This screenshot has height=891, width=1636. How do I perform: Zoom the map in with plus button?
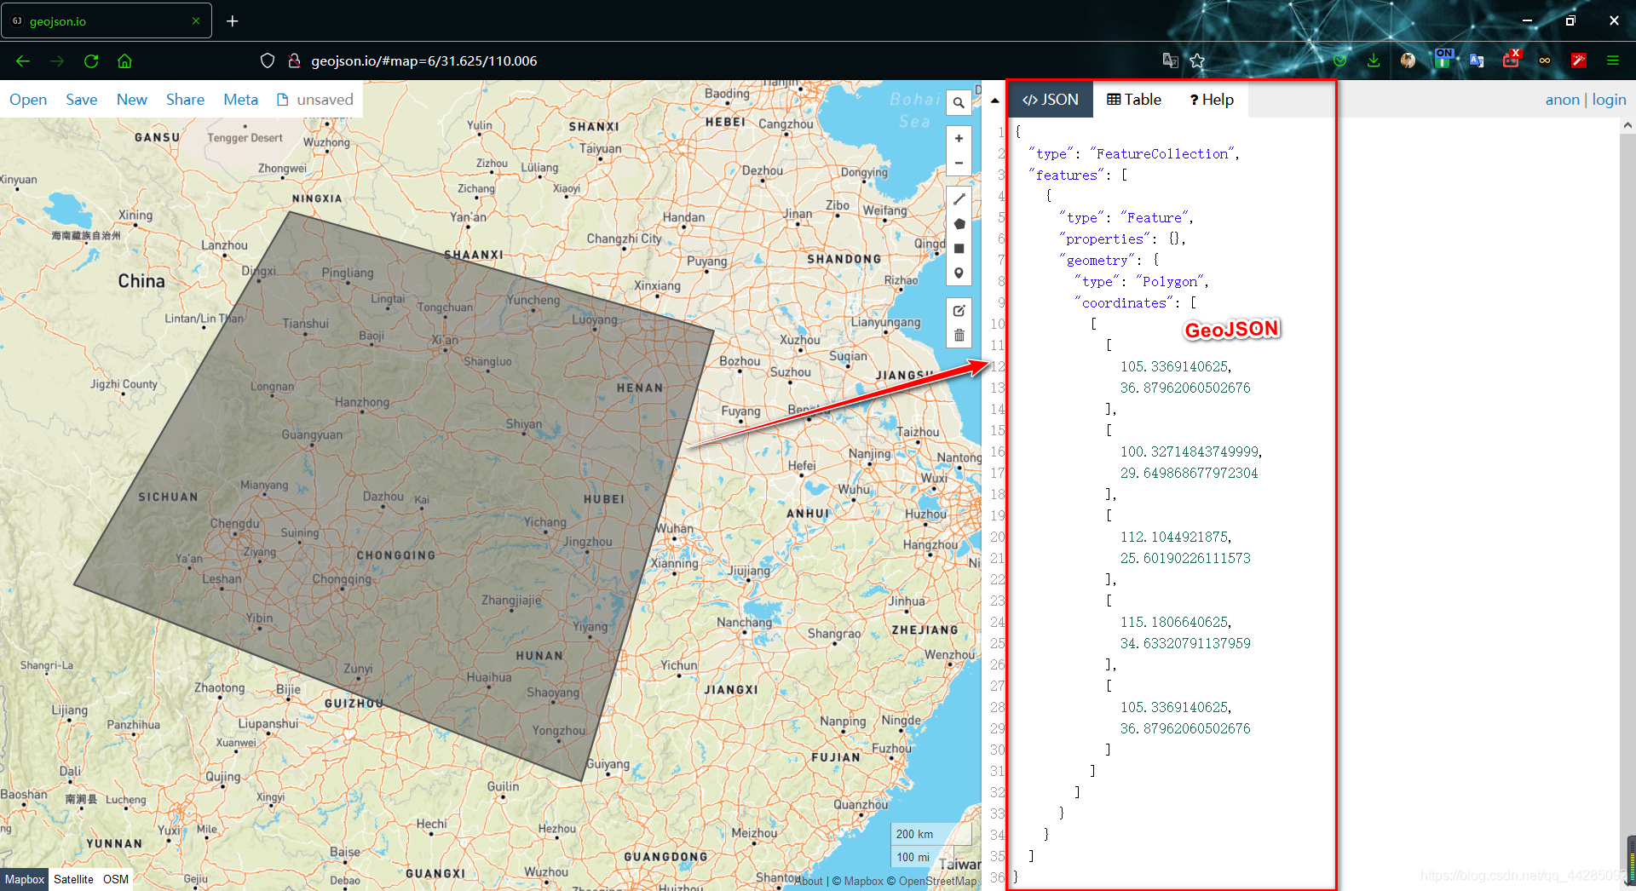pos(959,137)
